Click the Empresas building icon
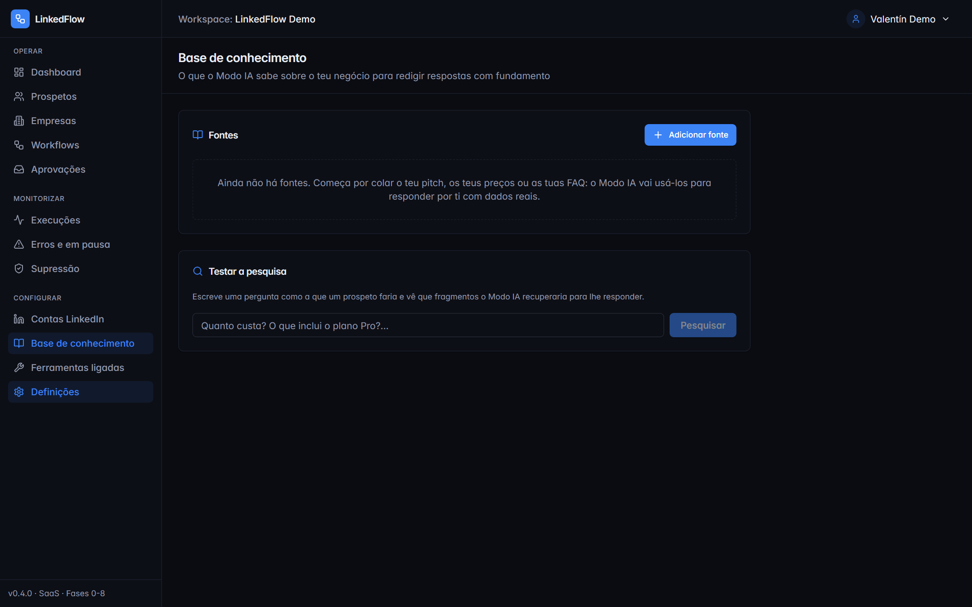This screenshot has height=607, width=972. pos(19,121)
